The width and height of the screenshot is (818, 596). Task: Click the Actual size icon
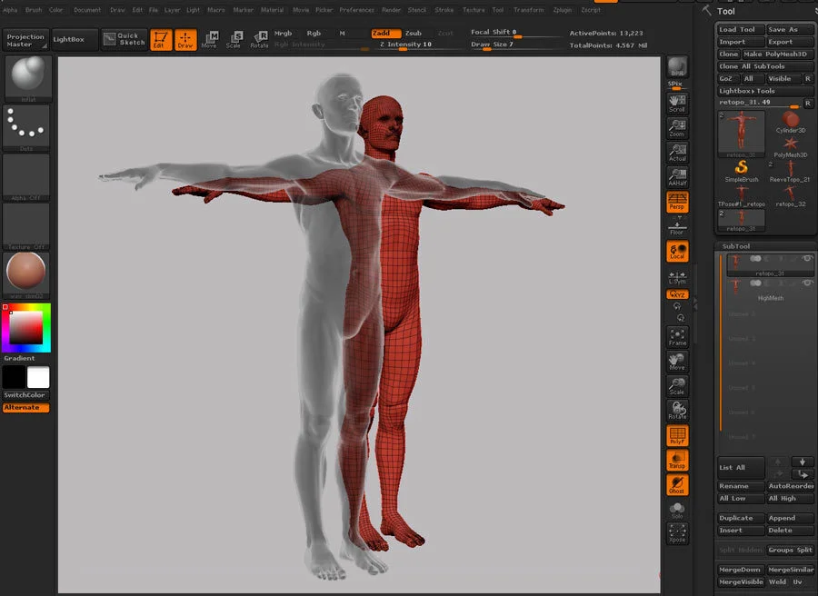pyautogui.click(x=677, y=153)
